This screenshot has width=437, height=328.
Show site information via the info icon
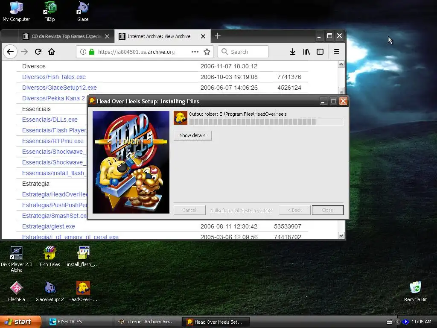pyautogui.click(x=83, y=52)
